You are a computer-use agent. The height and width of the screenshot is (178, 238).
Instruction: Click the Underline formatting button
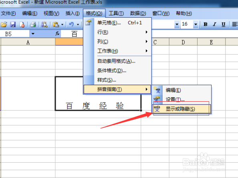[223, 25]
